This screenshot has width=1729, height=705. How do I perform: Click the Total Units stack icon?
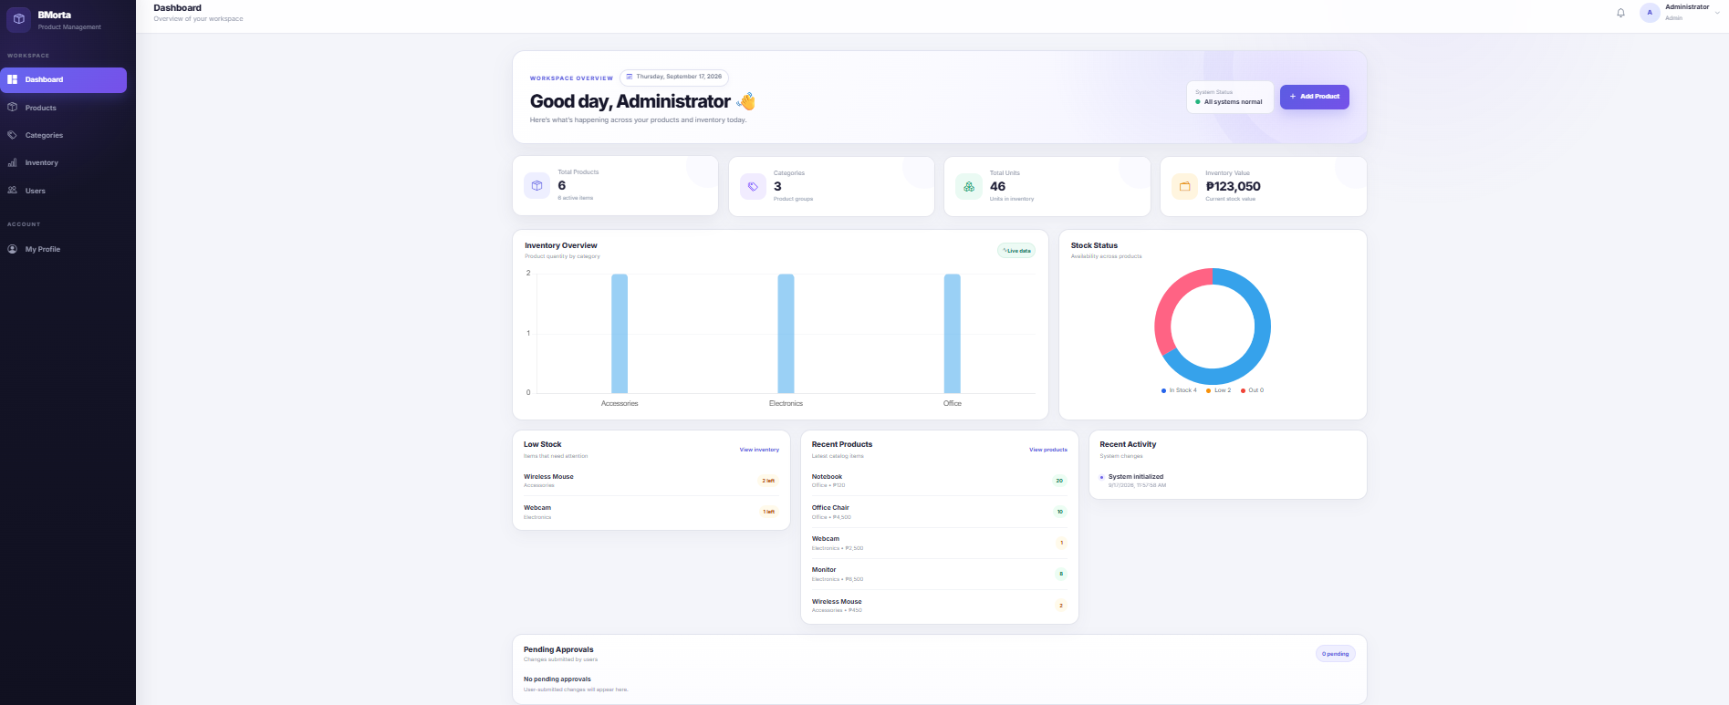(968, 186)
